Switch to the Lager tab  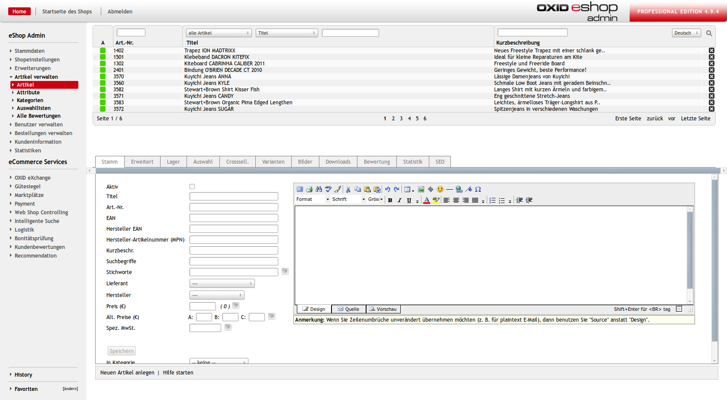pos(173,162)
